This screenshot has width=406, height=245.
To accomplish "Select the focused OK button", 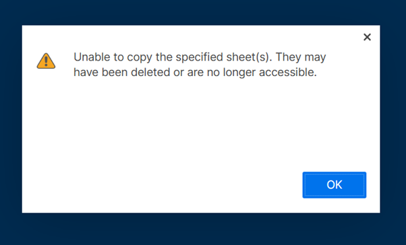I will coord(335,185).
